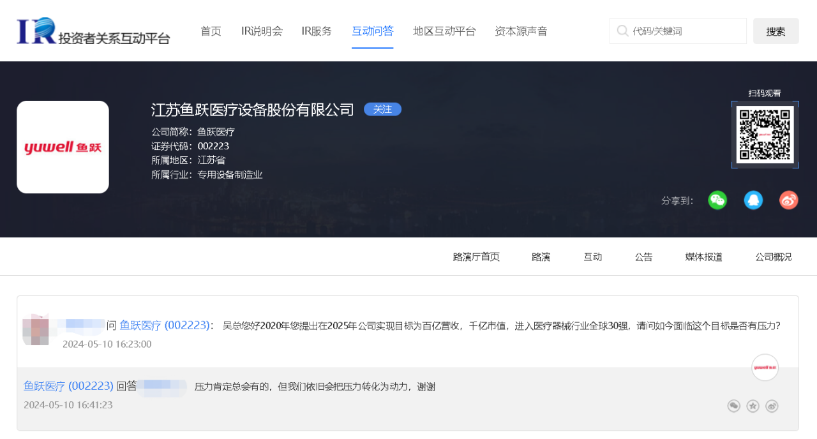Screen dimensions: 817x439
Task: Toggle the 关注 follow button
Action: click(382, 109)
